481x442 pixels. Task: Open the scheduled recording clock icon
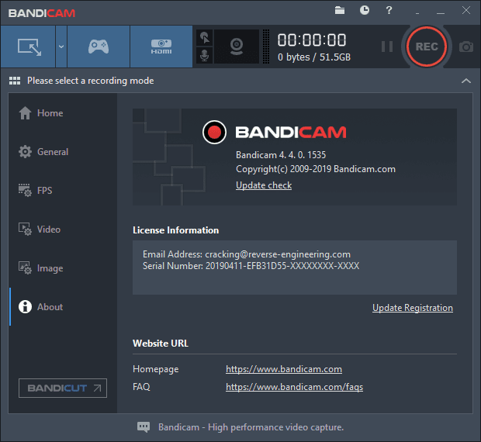click(x=365, y=10)
